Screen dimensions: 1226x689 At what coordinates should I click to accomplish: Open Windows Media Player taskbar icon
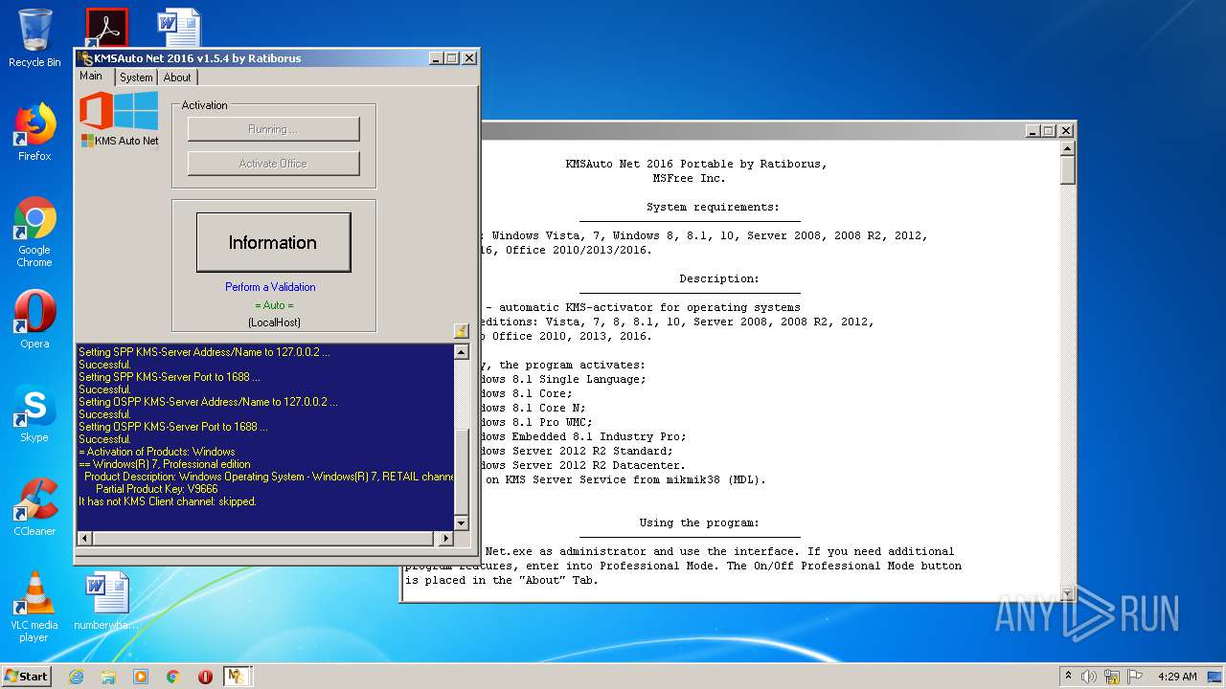click(x=141, y=677)
